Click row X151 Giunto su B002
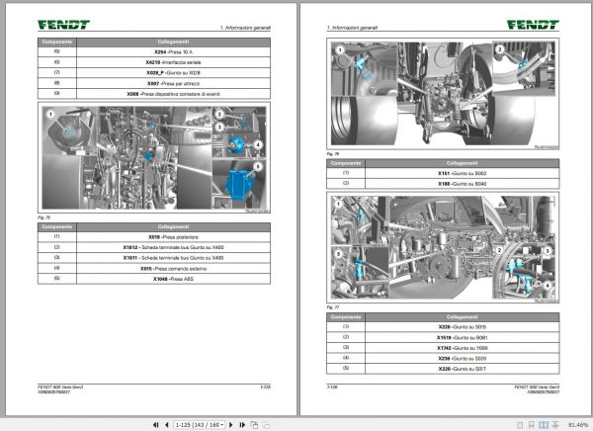The height and width of the screenshot is (431, 593). (x=443, y=173)
